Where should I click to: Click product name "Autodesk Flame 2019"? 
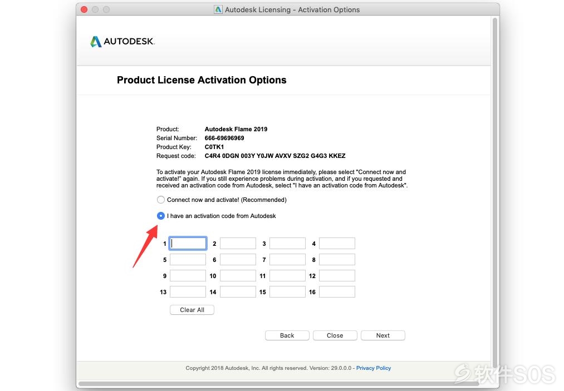[236, 129]
